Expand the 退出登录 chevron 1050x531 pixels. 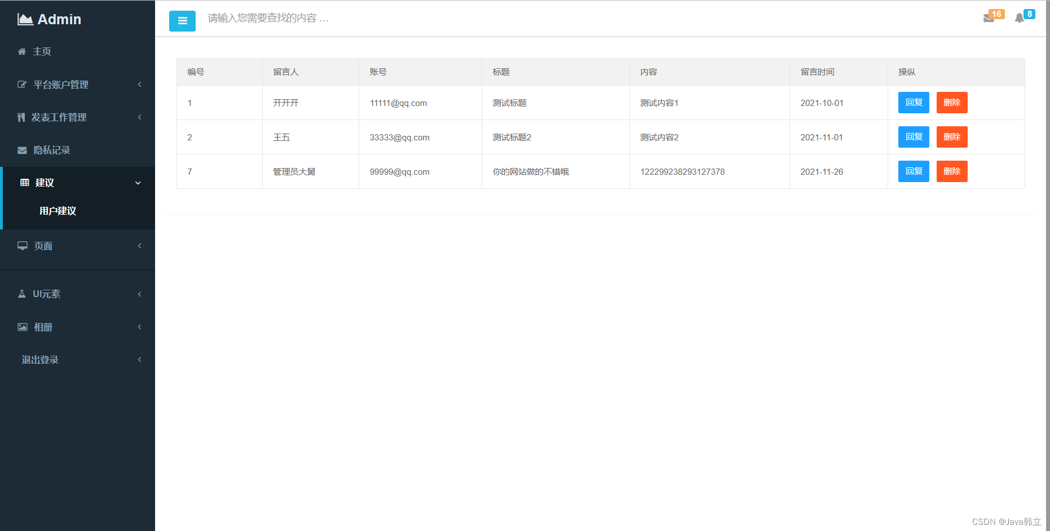click(139, 360)
